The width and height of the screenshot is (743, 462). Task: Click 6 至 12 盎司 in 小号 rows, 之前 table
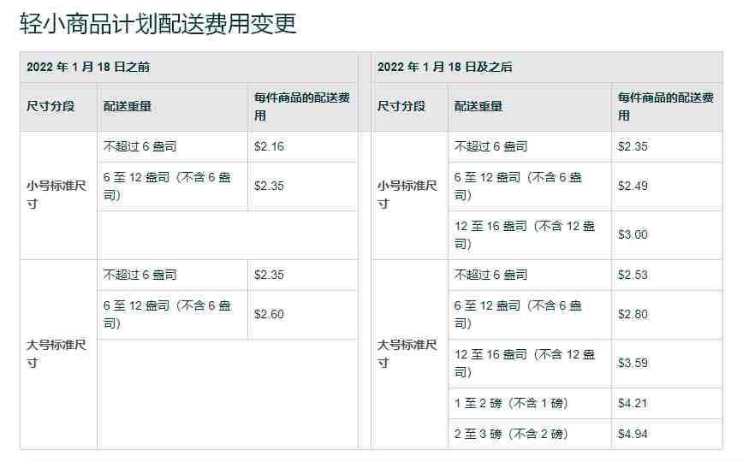(x=167, y=187)
